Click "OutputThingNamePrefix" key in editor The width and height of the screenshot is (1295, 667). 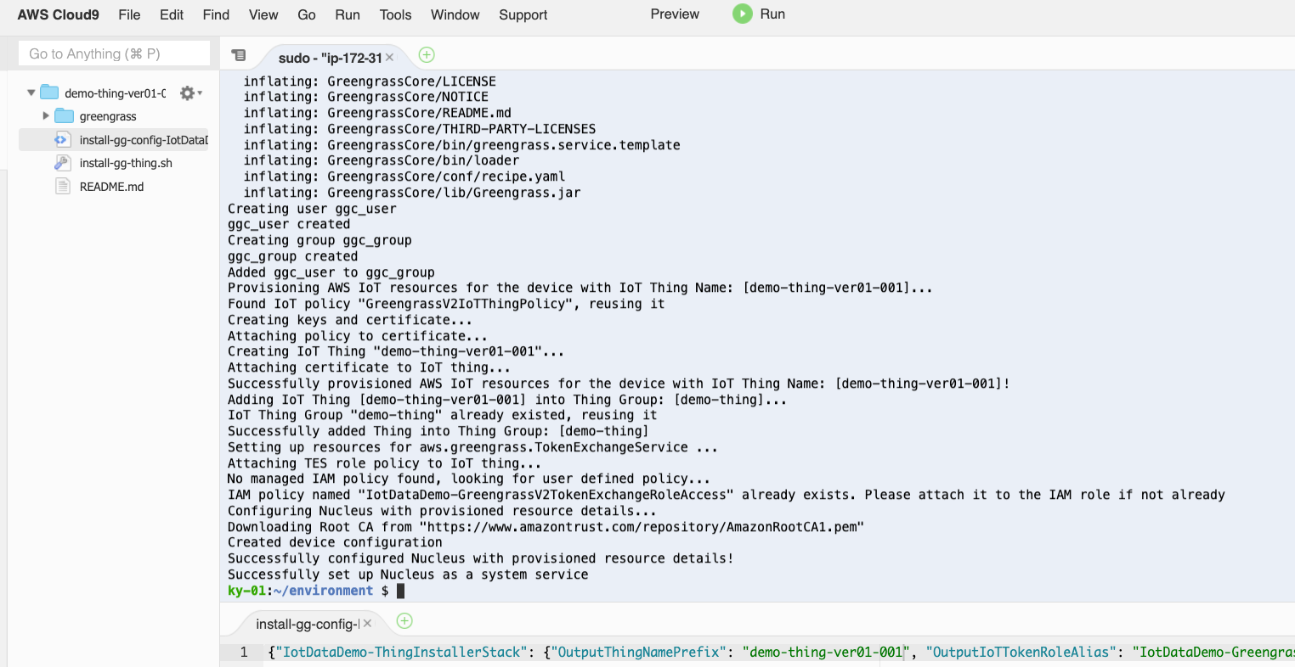pos(639,652)
